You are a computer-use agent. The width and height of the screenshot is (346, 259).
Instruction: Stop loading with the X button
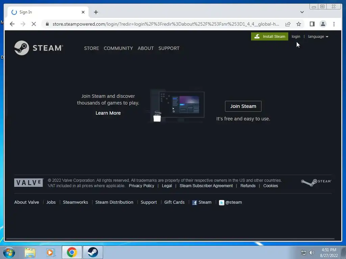coord(33,24)
